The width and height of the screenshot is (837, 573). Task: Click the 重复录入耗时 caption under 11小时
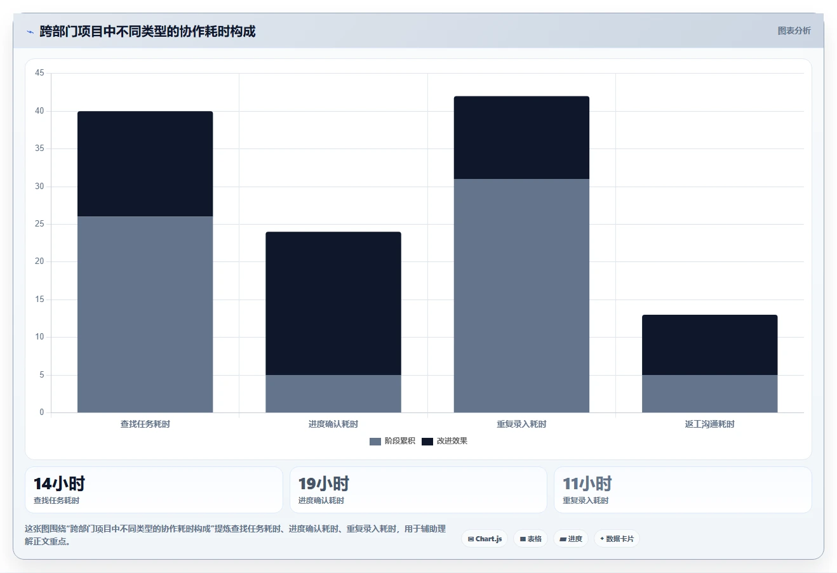click(586, 501)
